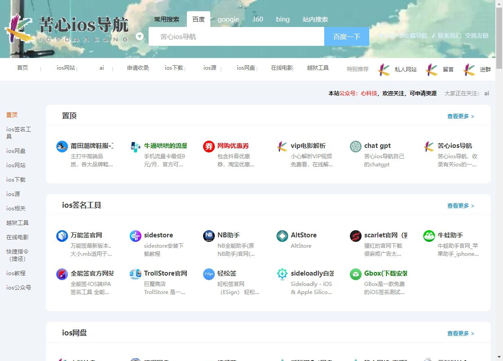Image resolution: width=503 pixels, height=361 pixels.
Task: Click the 苦心ios导航 pinned item icon
Action: click(429, 147)
